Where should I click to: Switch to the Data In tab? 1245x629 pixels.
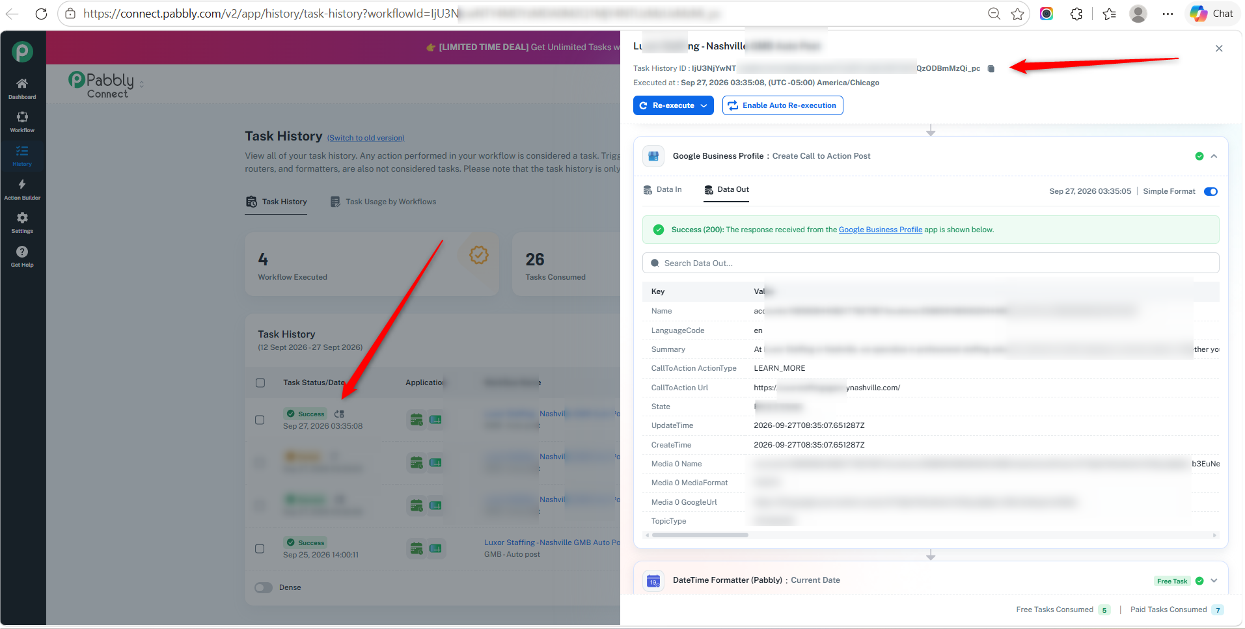[x=663, y=190]
